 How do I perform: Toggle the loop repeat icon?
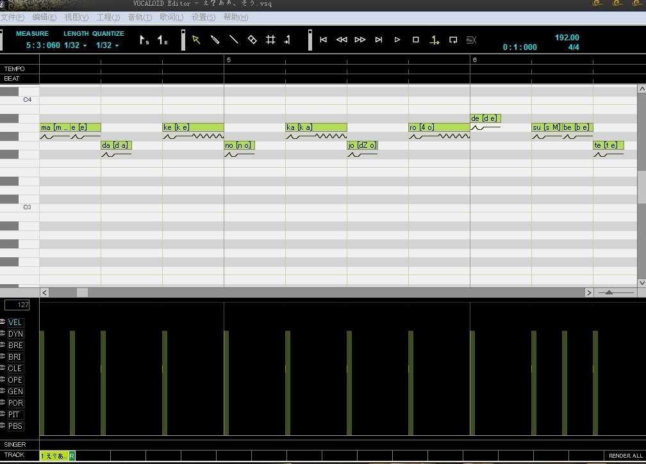coord(452,40)
